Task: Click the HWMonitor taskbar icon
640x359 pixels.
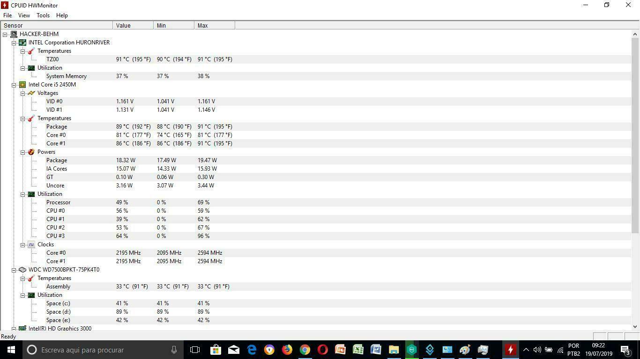Action: coord(510,350)
